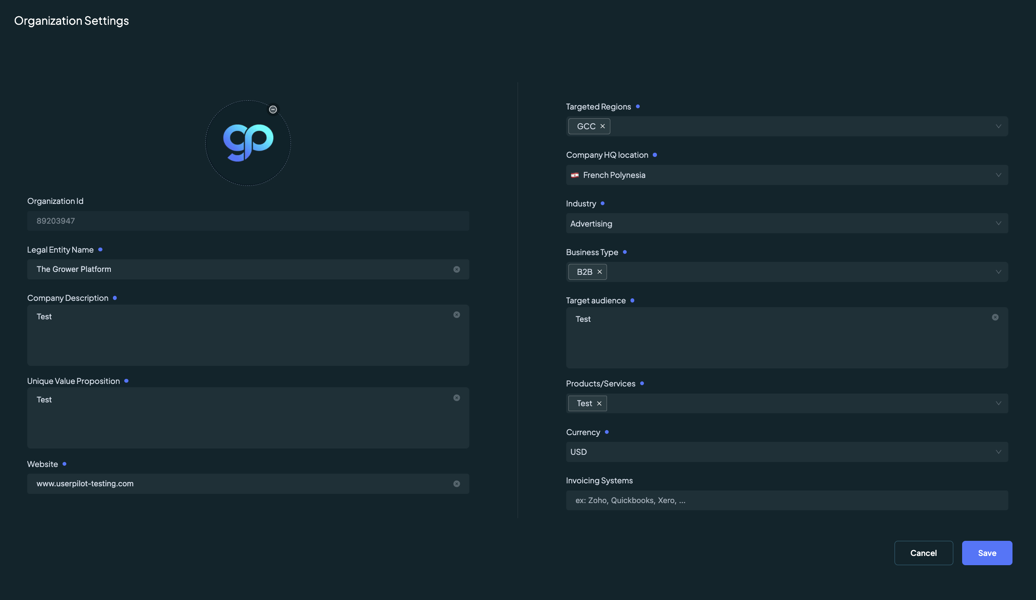Click the Business Type label
The width and height of the screenshot is (1036, 600).
point(592,252)
